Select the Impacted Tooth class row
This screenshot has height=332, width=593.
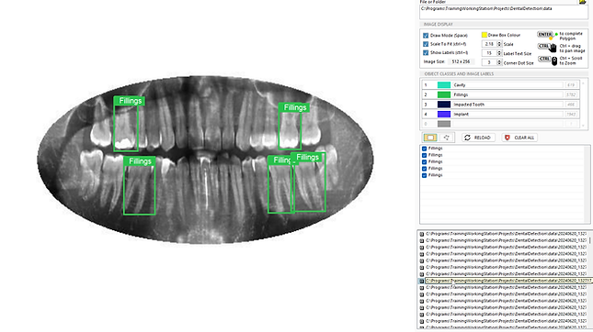tap(501, 105)
